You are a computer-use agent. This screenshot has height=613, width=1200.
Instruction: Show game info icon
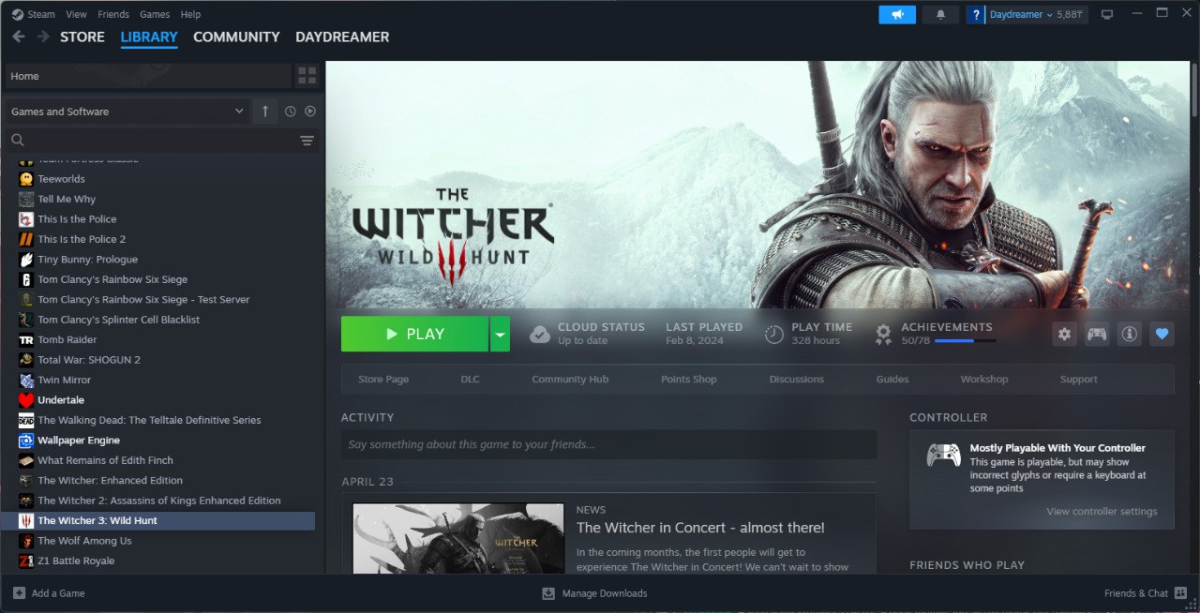pos(1130,334)
